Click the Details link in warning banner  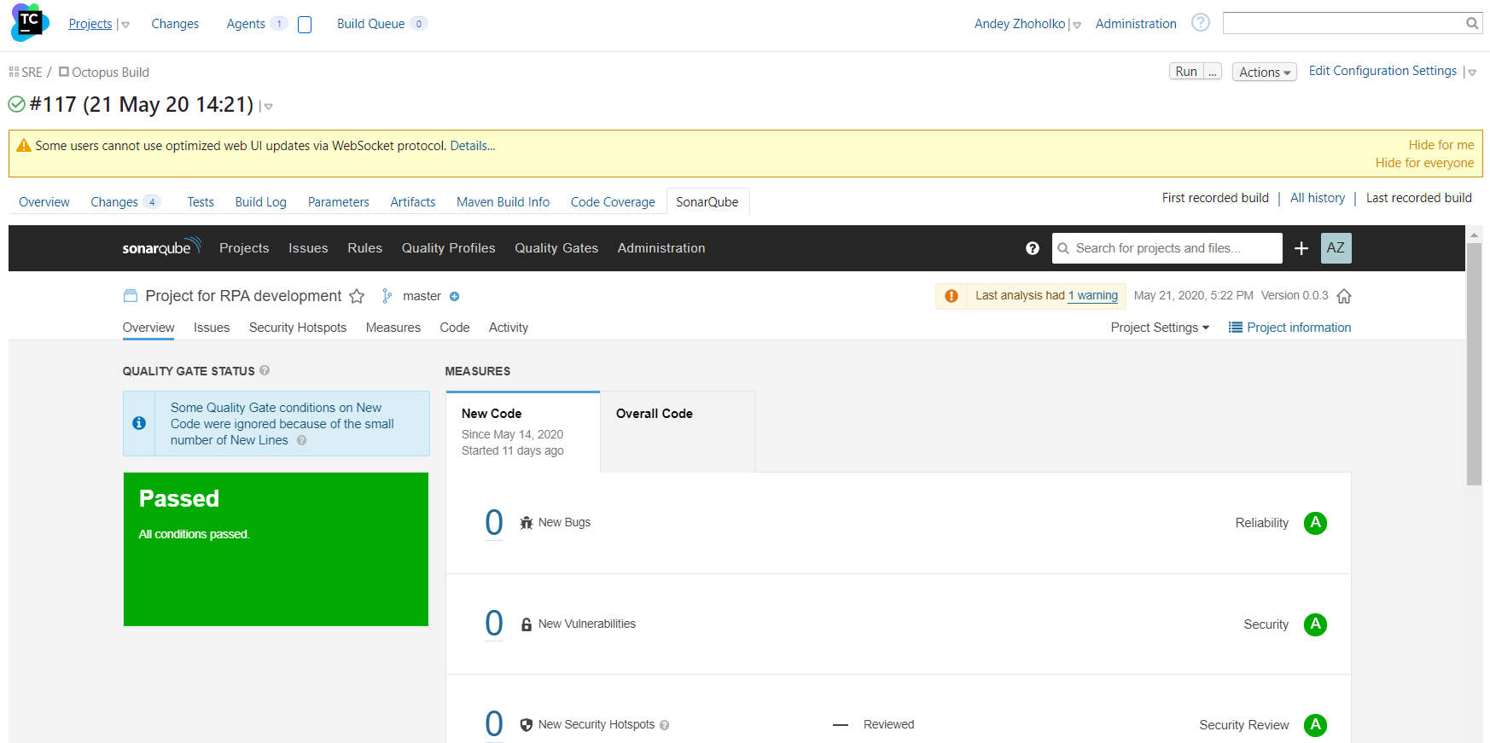point(473,146)
